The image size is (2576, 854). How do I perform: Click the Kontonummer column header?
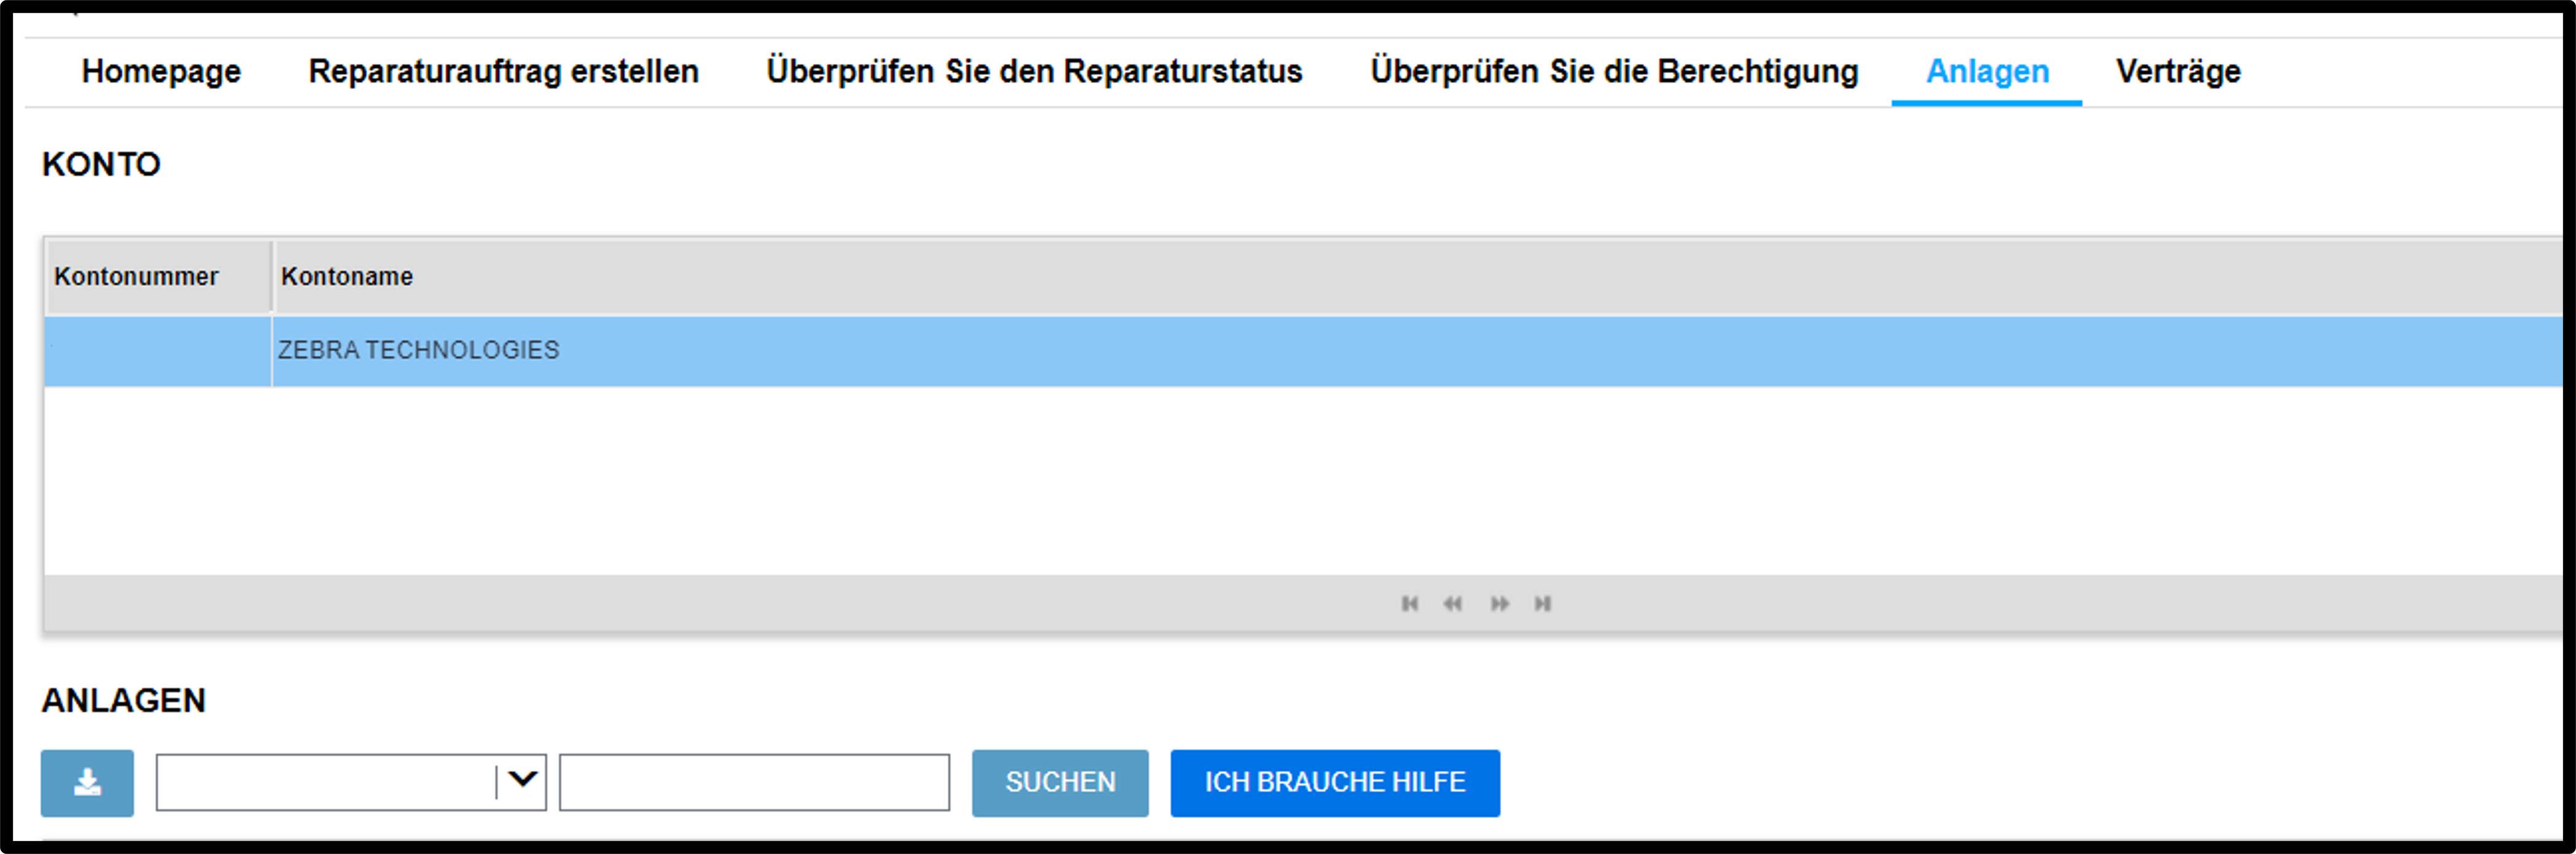[x=158, y=276]
